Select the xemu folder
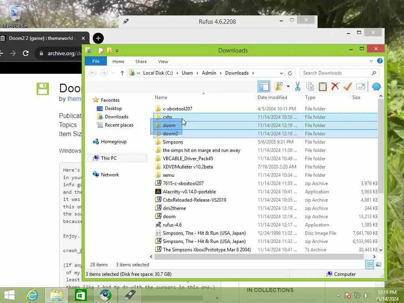This screenshot has height=303, width=404. [168, 175]
